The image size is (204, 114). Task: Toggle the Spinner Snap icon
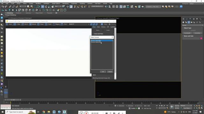(85, 7)
